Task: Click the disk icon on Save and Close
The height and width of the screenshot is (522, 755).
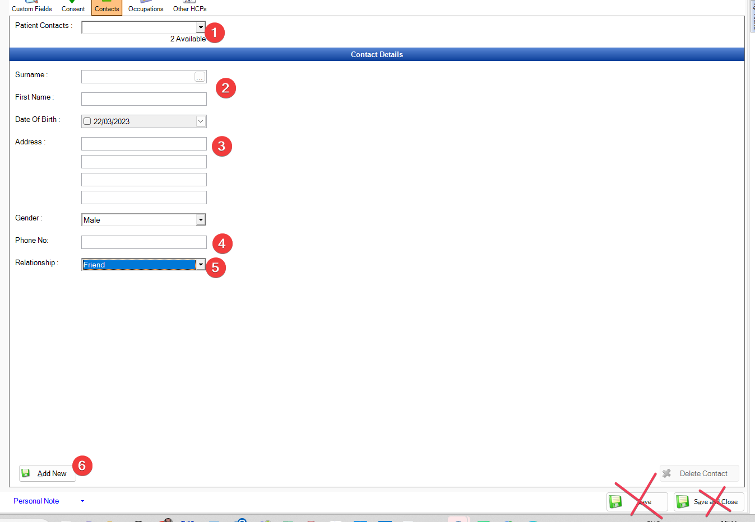Action: pyautogui.click(x=683, y=502)
